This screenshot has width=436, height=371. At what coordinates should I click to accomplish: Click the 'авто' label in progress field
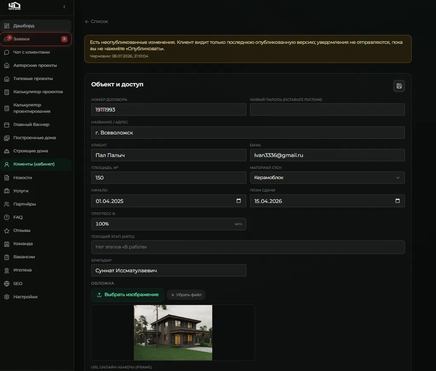click(x=238, y=224)
